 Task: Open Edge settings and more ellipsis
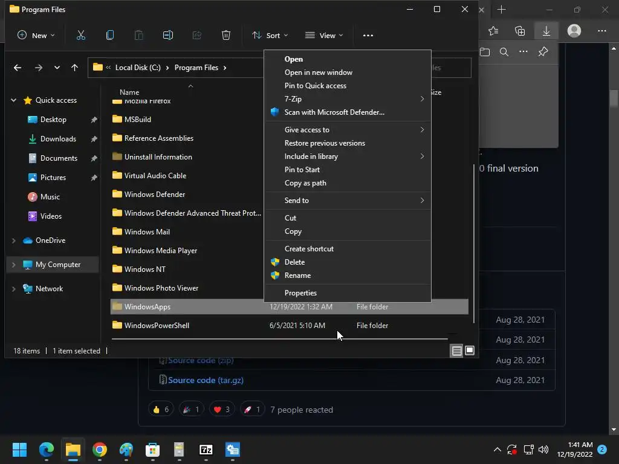602,31
